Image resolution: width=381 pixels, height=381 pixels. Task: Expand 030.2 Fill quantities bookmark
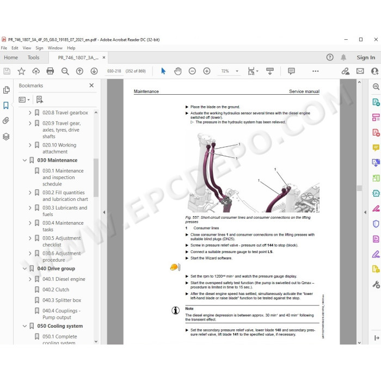[x=30, y=193]
